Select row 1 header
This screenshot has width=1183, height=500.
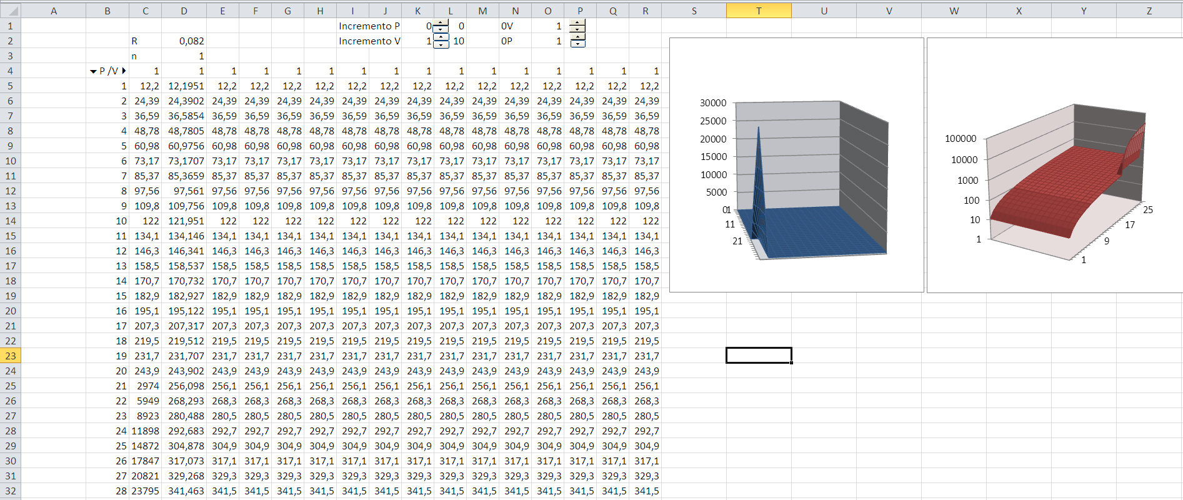click(11, 26)
